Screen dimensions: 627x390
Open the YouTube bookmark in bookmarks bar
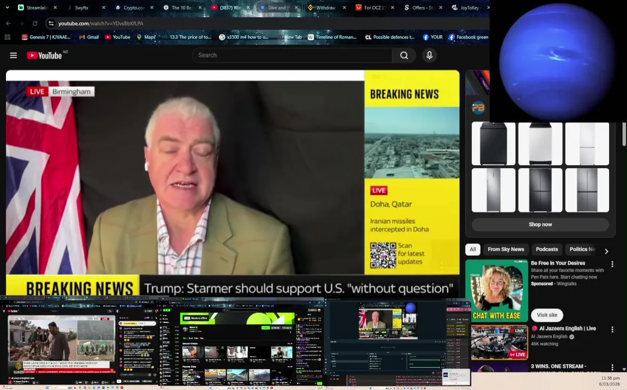click(x=118, y=37)
